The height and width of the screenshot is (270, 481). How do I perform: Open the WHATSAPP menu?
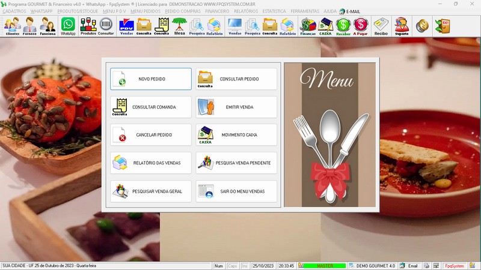point(41,11)
